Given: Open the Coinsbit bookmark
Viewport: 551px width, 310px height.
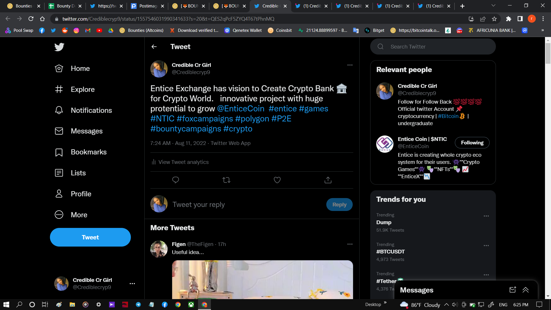Looking at the screenshot, I should [280, 30].
